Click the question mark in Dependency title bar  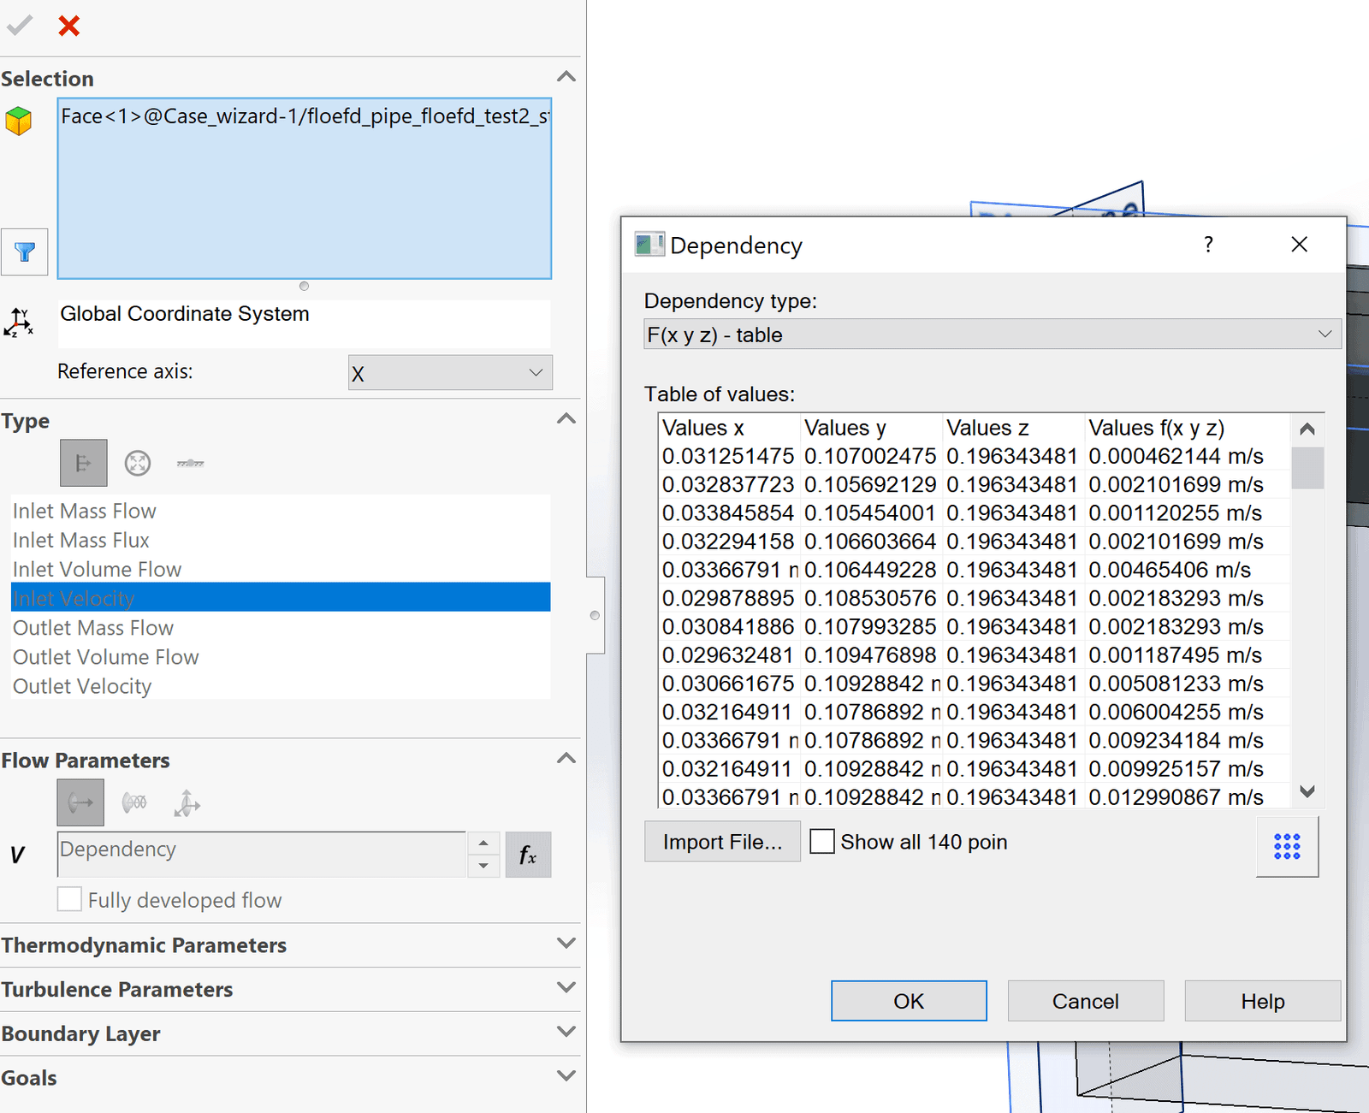pyautogui.click(x=1208, y=245)
